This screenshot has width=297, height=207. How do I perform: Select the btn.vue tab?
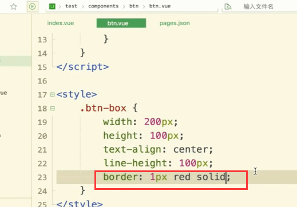click(x=121, y=23)
